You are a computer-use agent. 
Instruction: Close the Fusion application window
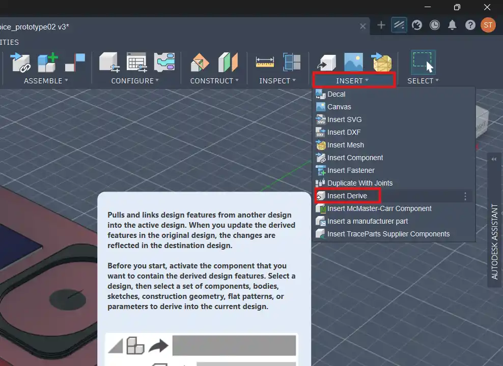click(487, 7)
